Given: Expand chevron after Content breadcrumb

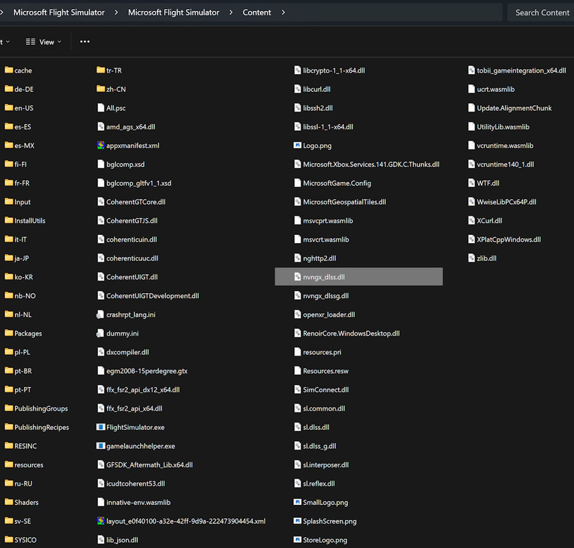Looking at the screenshot, I should (x=283, y=12).
